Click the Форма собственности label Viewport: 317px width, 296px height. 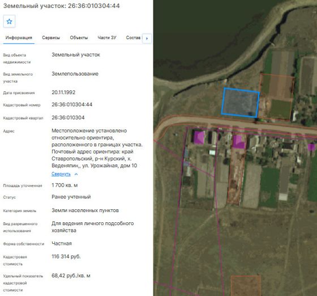[23, 244]
